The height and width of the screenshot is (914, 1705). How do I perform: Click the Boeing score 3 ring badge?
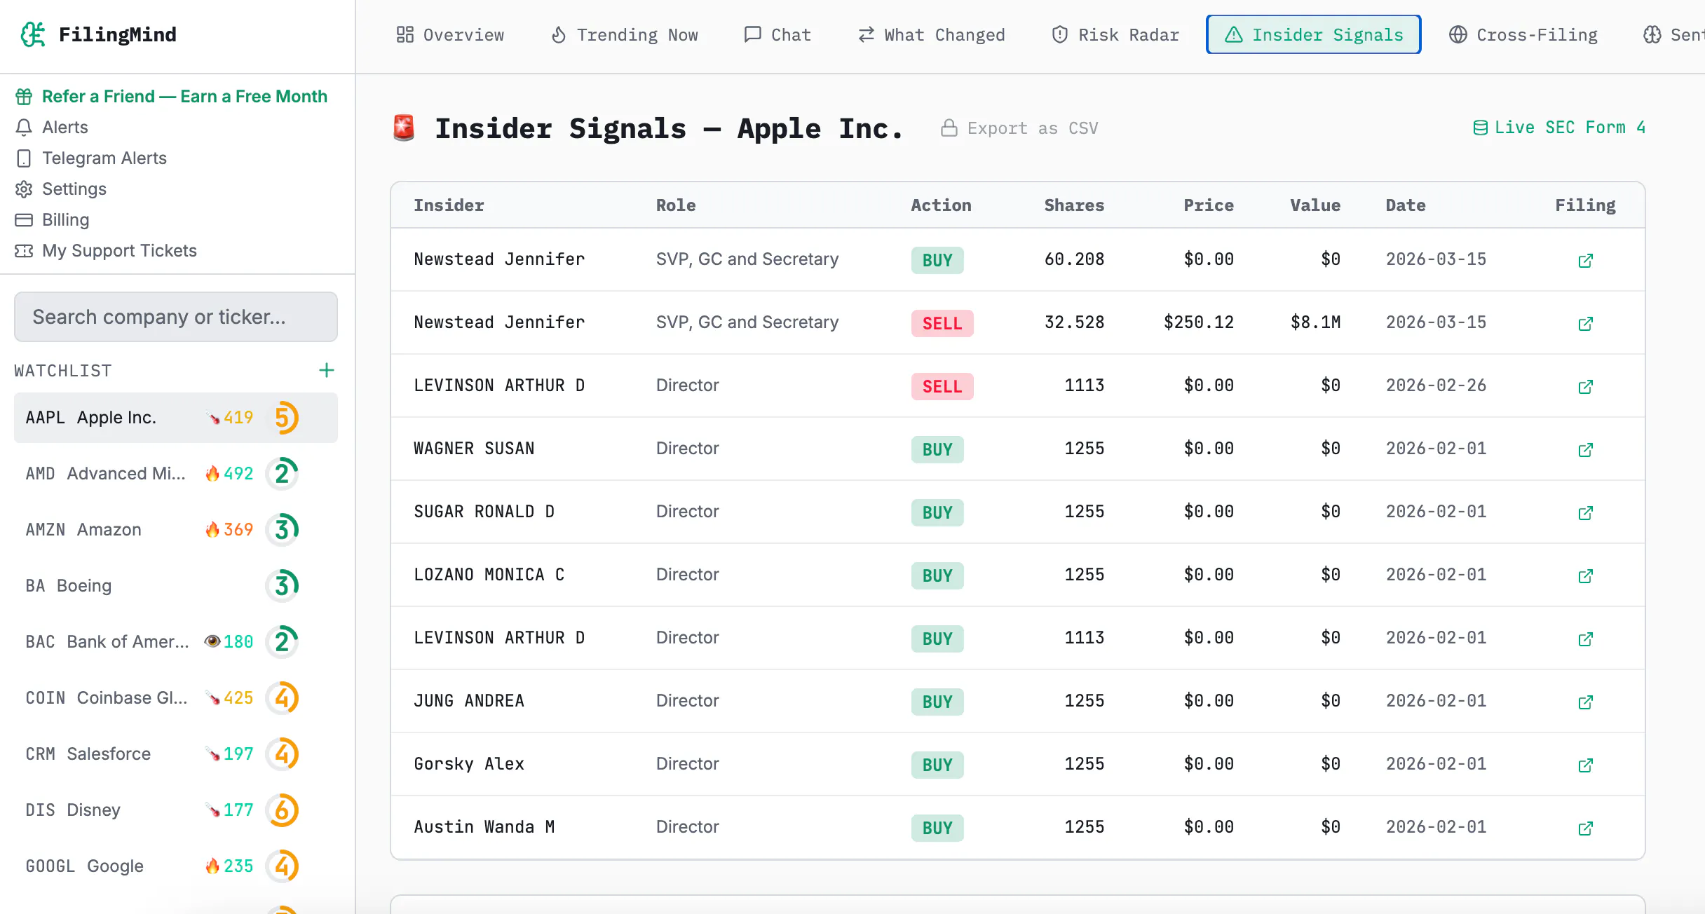[283, 586]
